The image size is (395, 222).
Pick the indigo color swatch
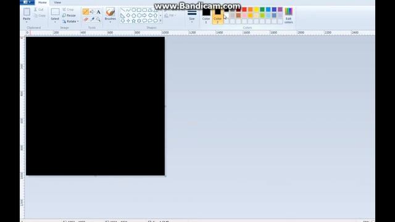point(274,10)
